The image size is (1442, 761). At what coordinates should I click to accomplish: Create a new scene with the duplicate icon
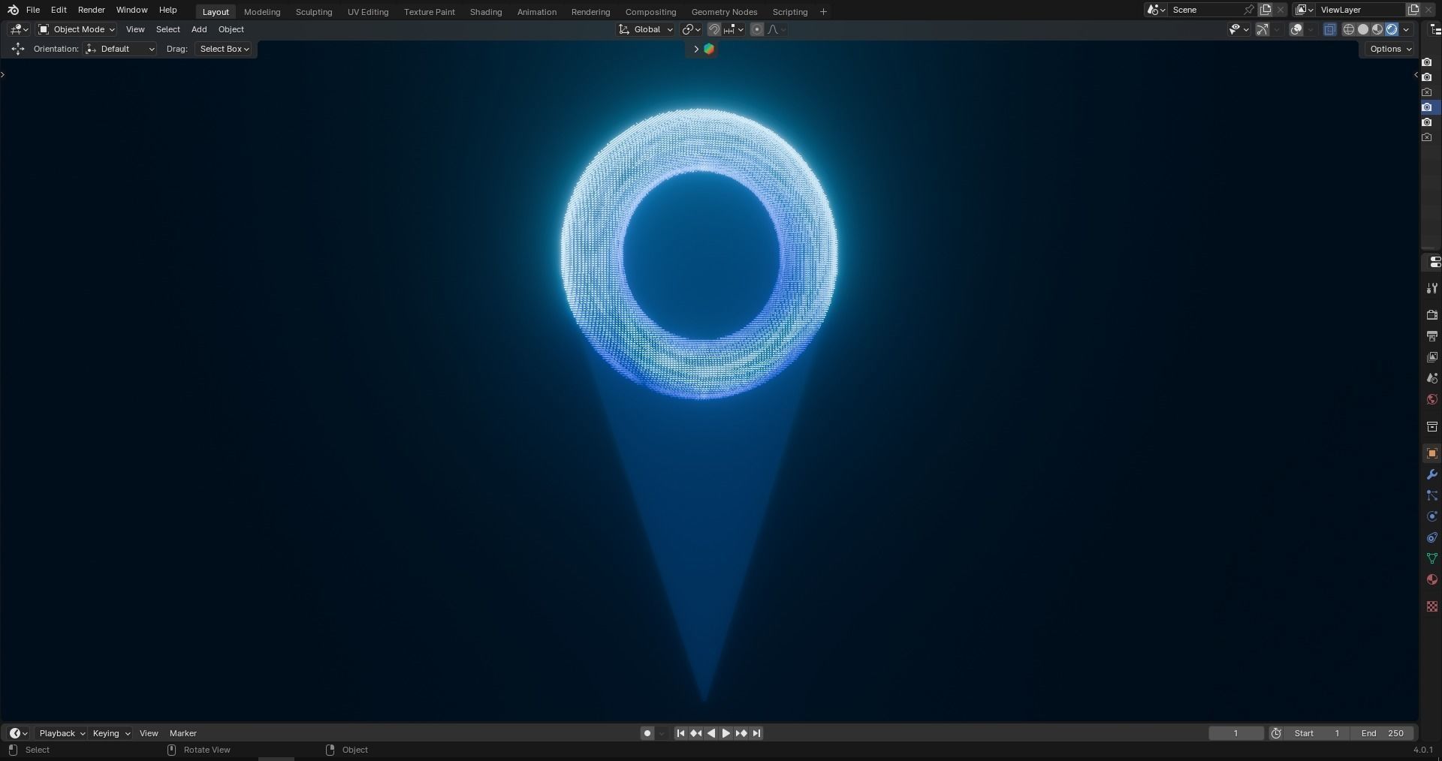pyautogui.click(x=1266, y=10)
